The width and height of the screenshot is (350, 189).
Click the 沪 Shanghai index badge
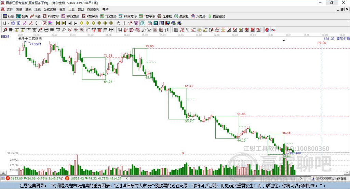pos(8,178)
